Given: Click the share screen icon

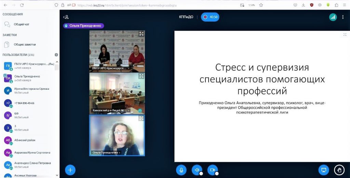Looking at the screenshot, I should tap(323, 170).
